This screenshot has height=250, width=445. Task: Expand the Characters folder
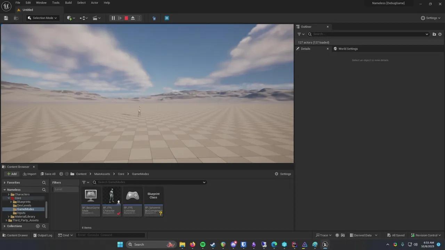[x=9, y=194]
